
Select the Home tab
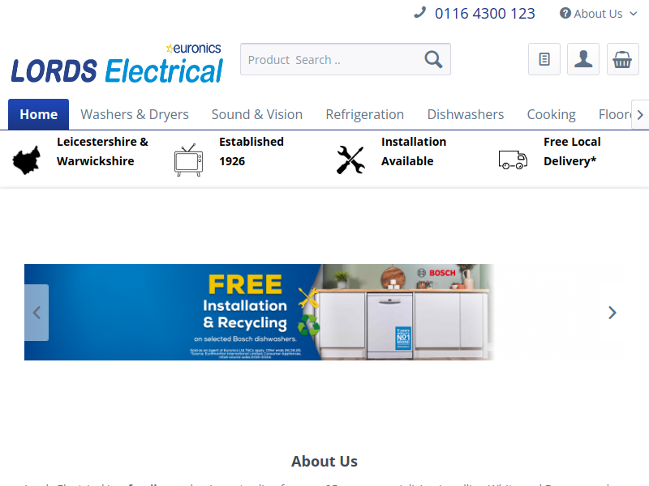38,114
